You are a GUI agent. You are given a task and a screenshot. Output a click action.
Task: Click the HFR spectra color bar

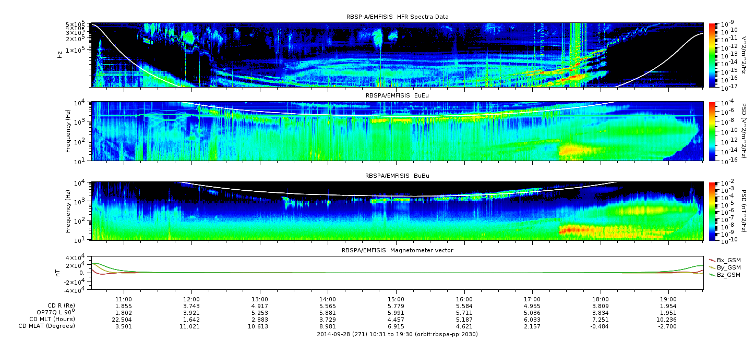tap(712, 54)
